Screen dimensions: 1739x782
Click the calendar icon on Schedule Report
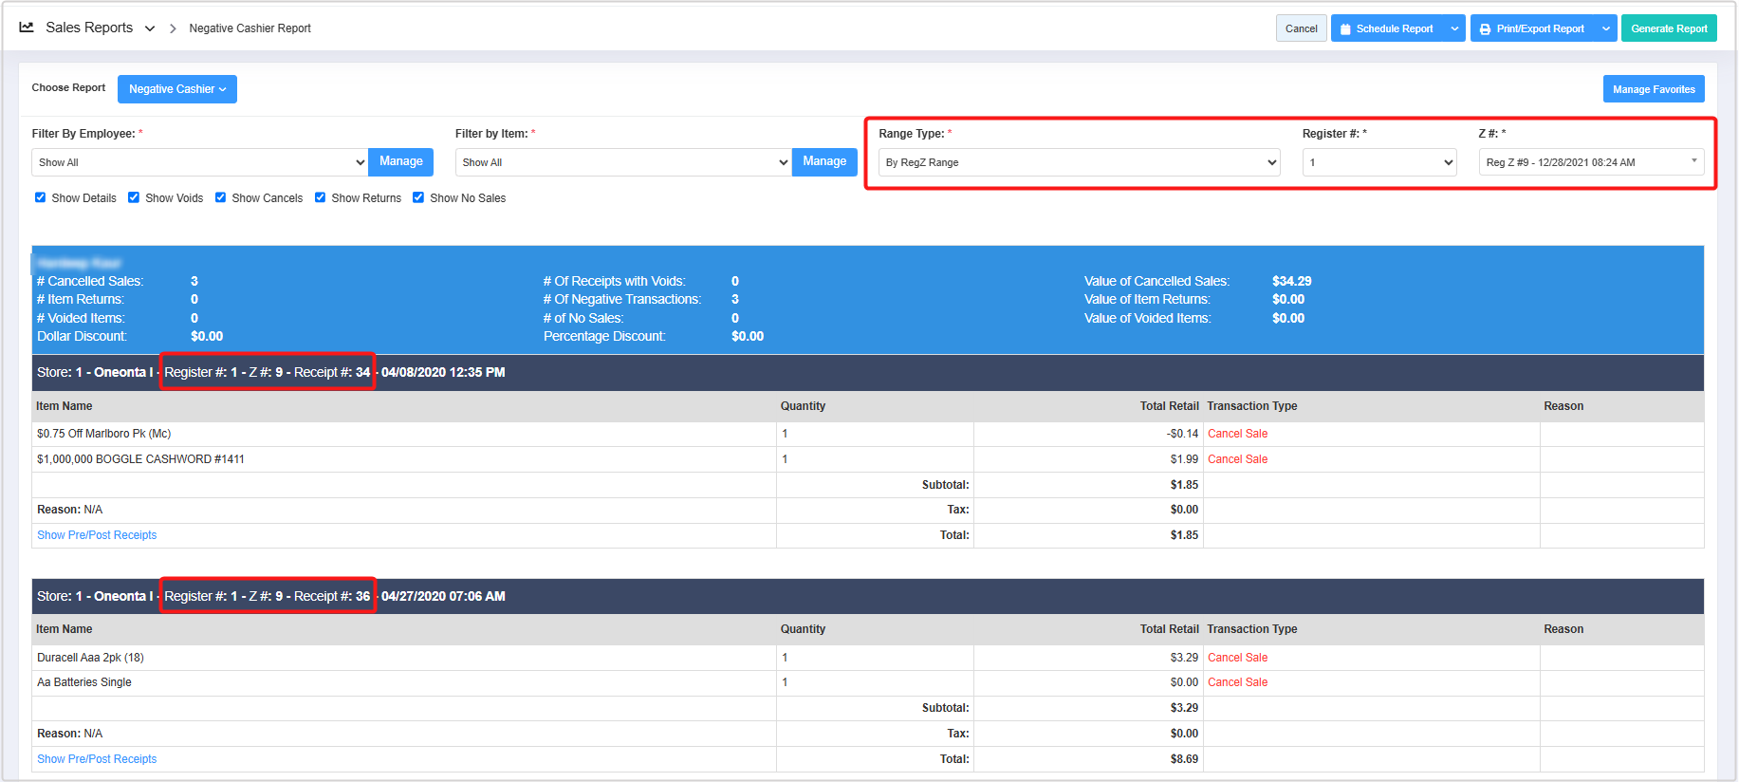1345,29
